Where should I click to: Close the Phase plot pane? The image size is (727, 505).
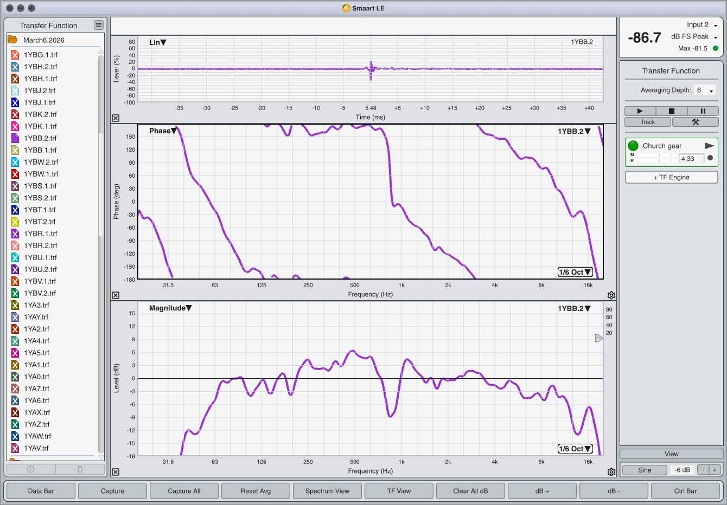pos(116,295)
